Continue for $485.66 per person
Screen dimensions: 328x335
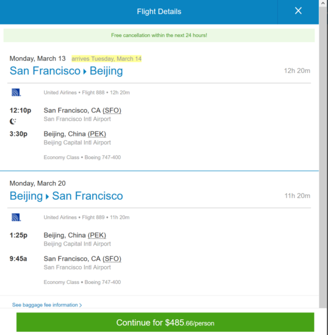(x=165, y=322)
